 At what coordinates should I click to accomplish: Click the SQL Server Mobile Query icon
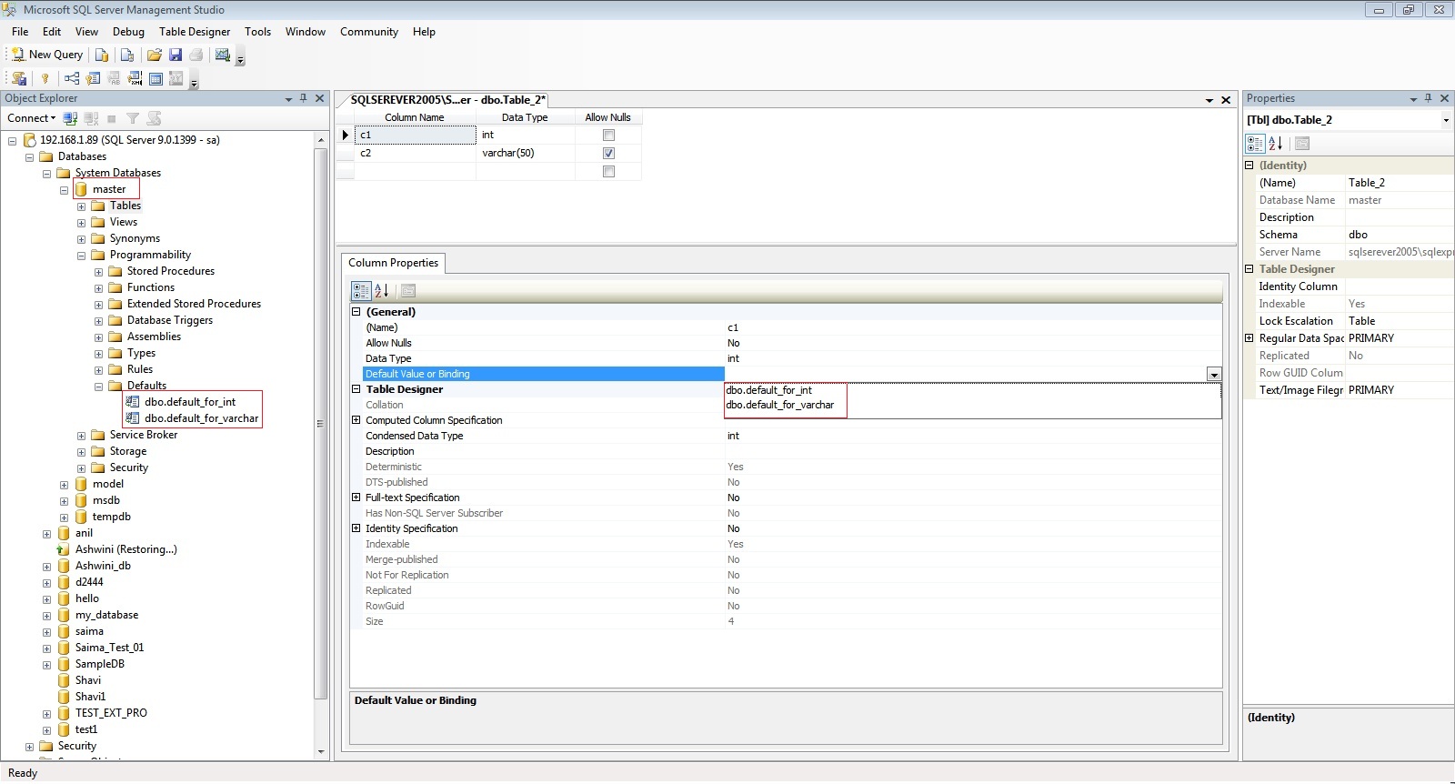(127, 55)
